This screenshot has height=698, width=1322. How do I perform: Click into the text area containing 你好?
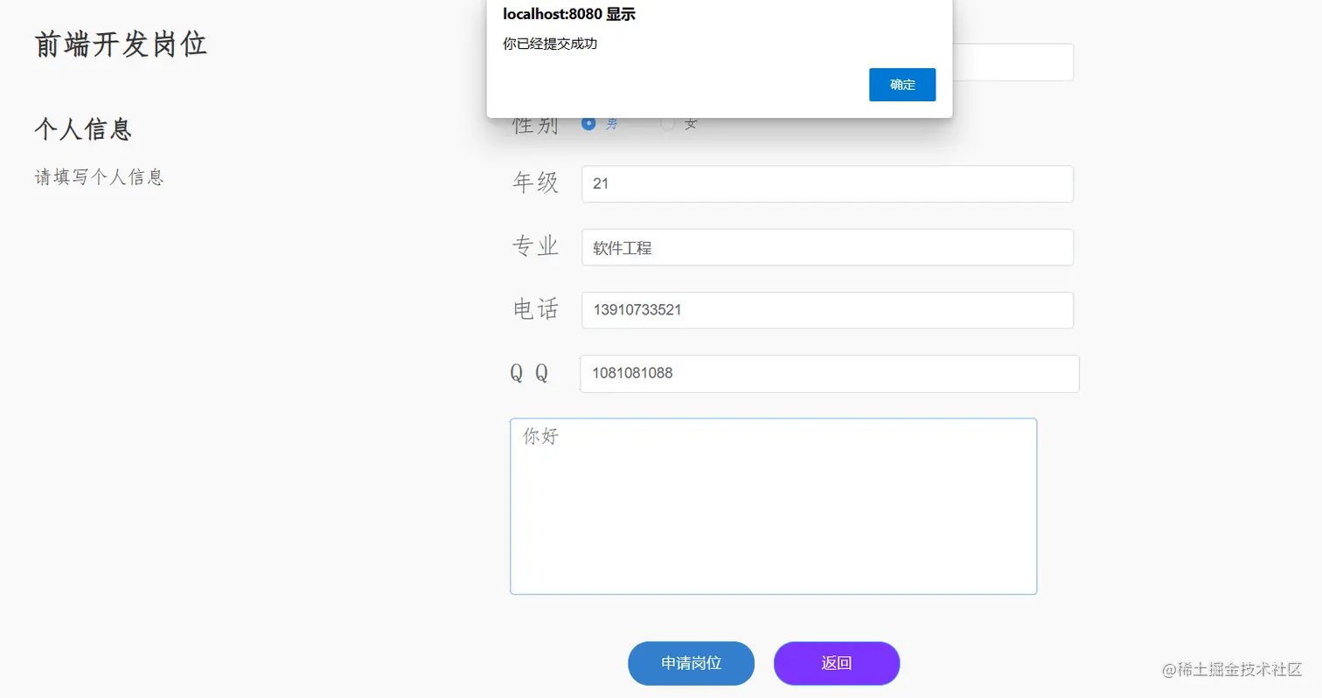pyautogui.click(x=774, y=507)
